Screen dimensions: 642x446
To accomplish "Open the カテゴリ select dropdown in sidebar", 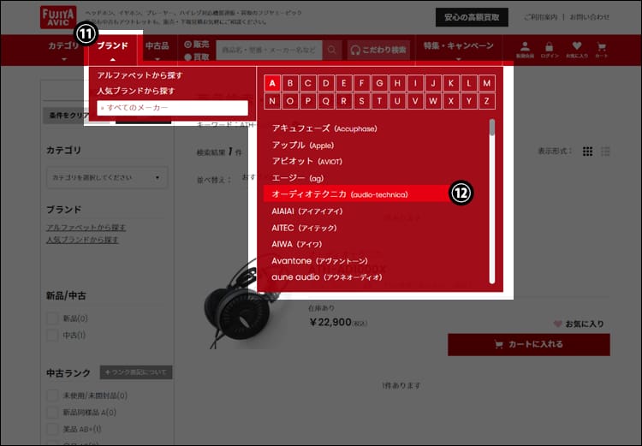I will (107, 178).
